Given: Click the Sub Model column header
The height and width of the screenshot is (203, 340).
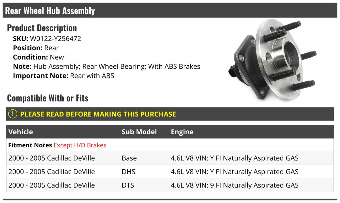Looking at the screenshot, I should [139, 132].
